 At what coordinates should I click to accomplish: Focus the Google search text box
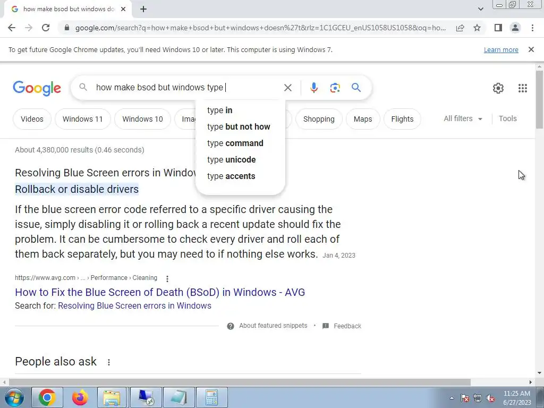tap(188, 88)
